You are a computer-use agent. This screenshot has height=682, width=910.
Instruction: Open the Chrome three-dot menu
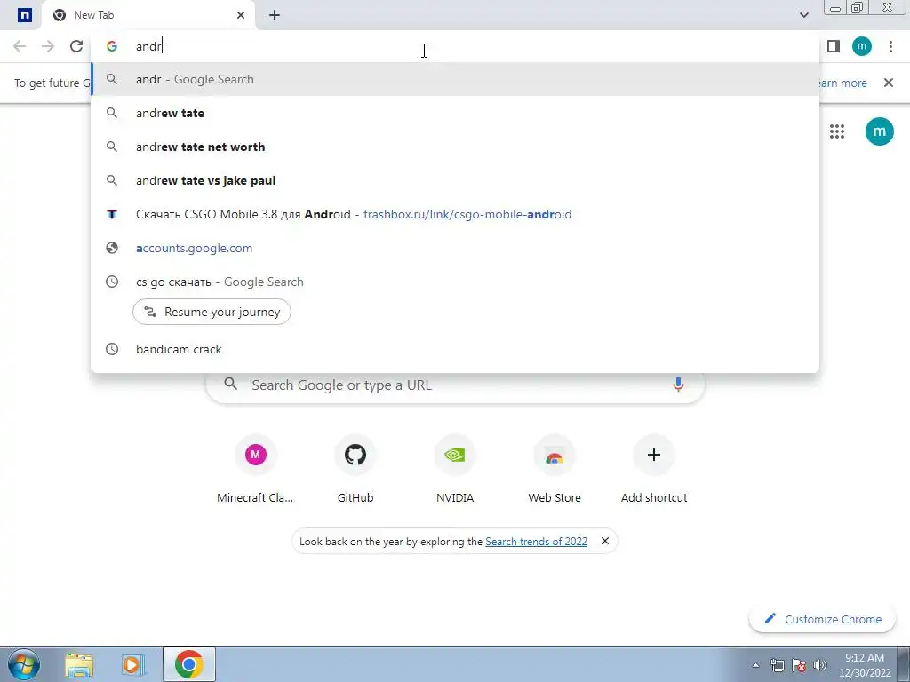890,46
